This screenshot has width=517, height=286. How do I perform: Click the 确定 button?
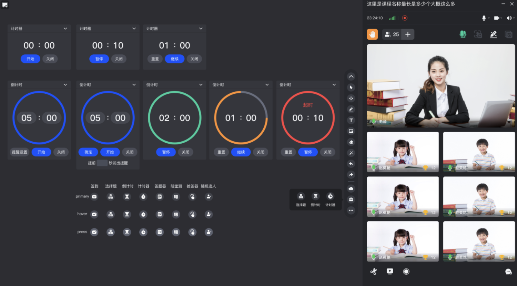coord(88,152)
